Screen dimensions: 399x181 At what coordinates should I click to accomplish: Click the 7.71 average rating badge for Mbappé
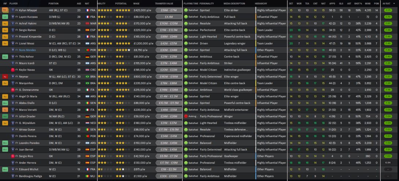tap(388, 10)
